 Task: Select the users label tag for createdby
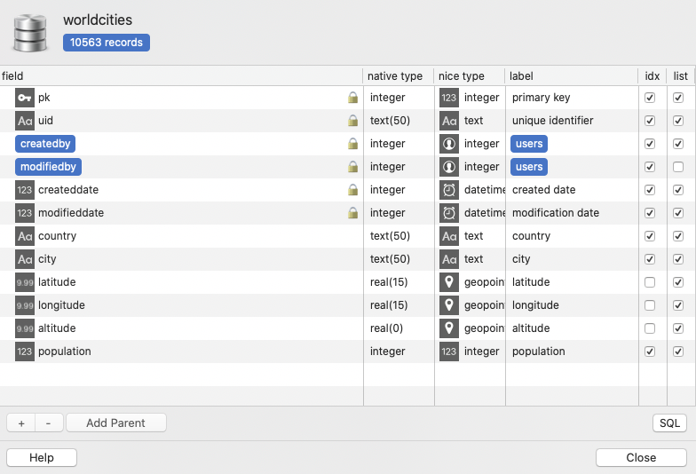(528, 144)
